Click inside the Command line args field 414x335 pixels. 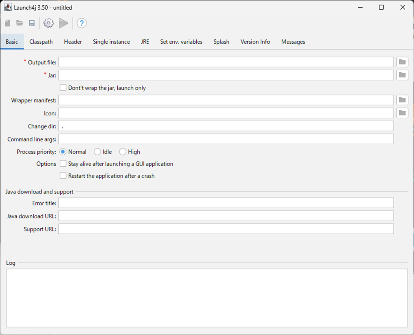[226, 139]
